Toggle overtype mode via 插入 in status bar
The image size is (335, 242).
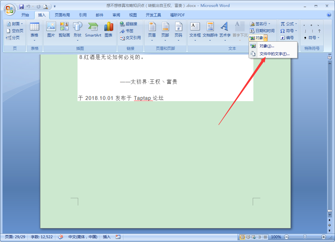point(106,237)
